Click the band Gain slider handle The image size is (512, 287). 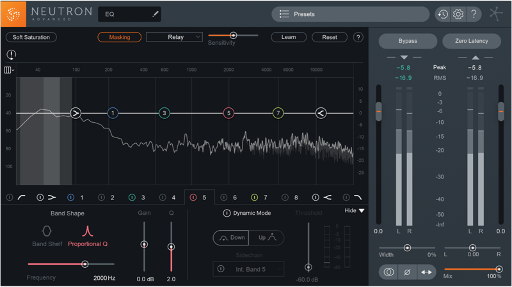(144, 244)
